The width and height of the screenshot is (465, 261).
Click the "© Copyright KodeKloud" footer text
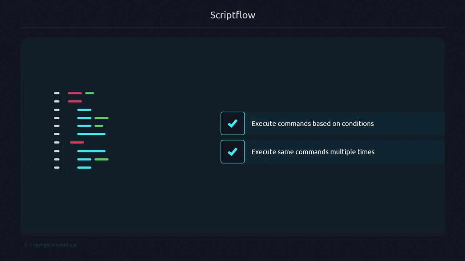point(50,245)
